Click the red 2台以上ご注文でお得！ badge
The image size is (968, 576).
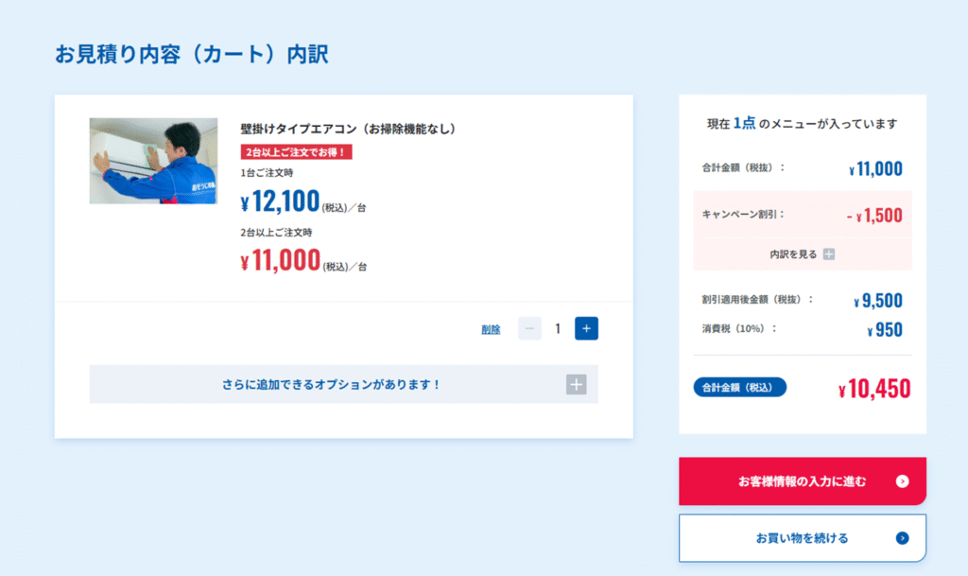pyautogui.click(x=296, y=152)
